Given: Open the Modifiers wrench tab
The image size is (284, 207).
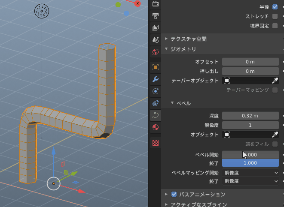Looking at the screenshot, I should click(156, 79).
